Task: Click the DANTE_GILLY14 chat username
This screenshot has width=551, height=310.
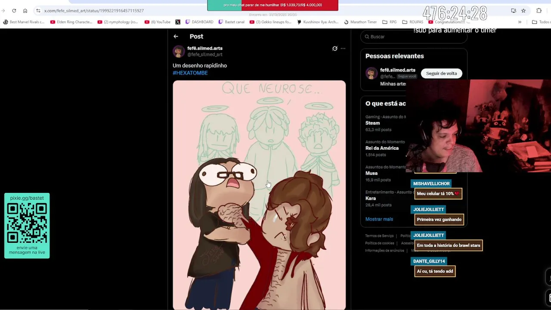Action: 429,261
